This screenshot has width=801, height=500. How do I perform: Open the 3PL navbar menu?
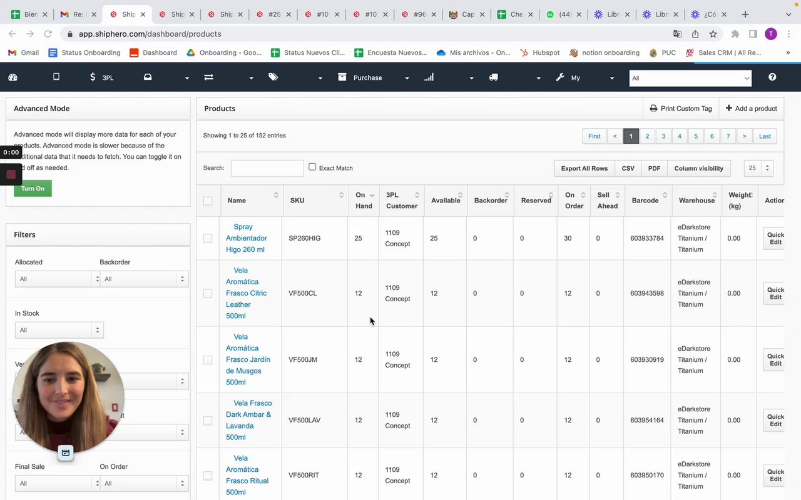(102, 77)
